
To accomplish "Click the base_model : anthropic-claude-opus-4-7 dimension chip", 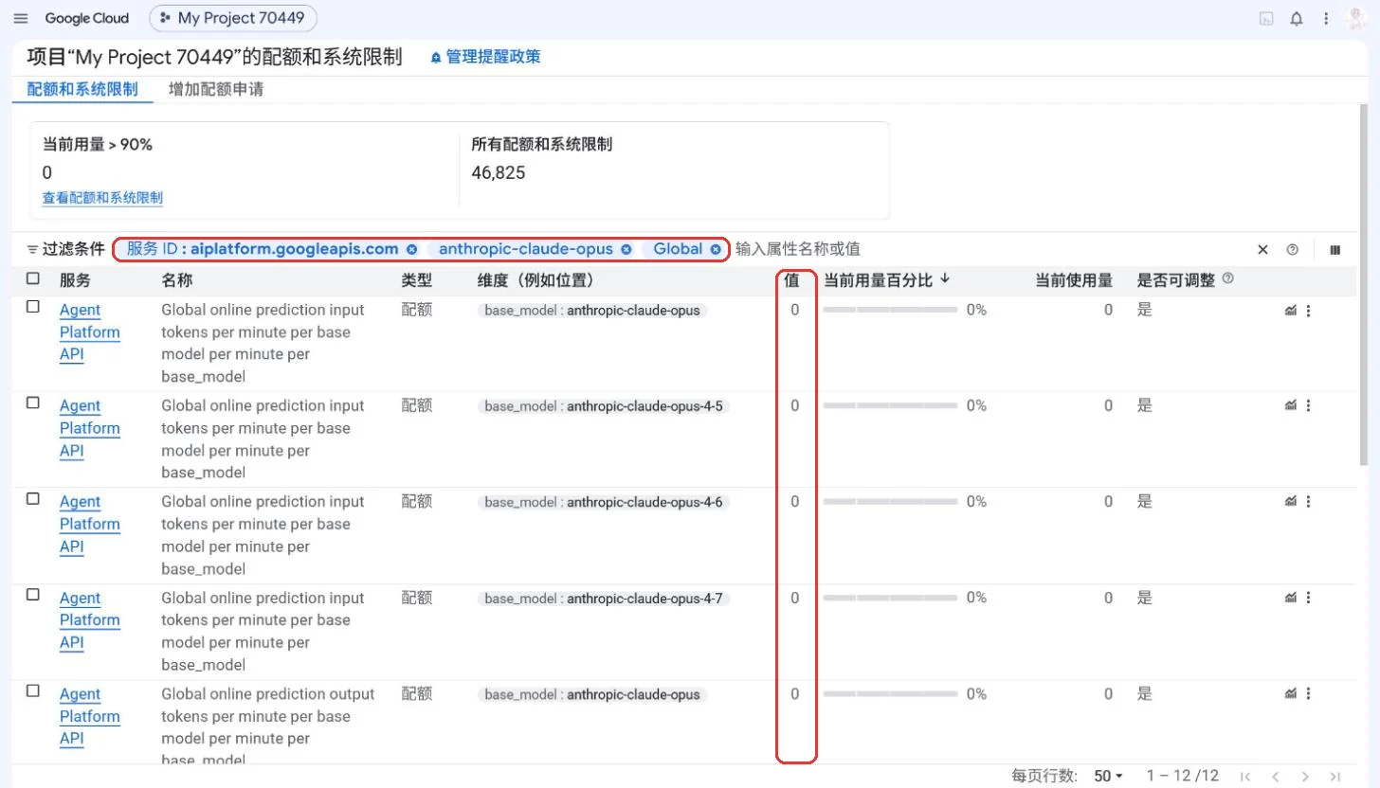I will pyautogui.click(x=604, y=598).
